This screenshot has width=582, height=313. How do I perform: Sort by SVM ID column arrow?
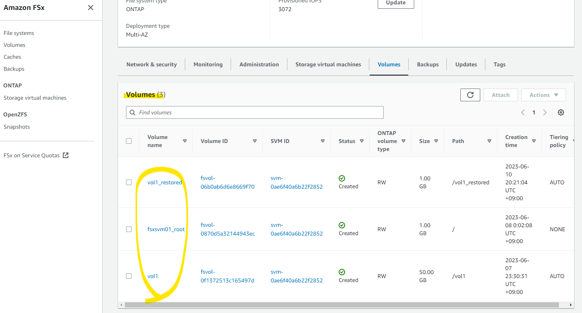click(x=323, y=141)
